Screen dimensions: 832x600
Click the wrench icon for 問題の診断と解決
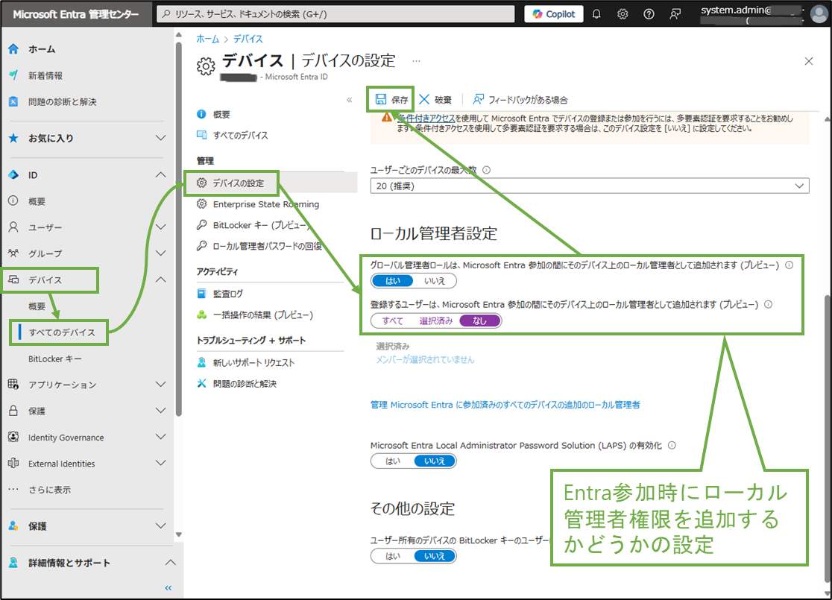point(201,383)
